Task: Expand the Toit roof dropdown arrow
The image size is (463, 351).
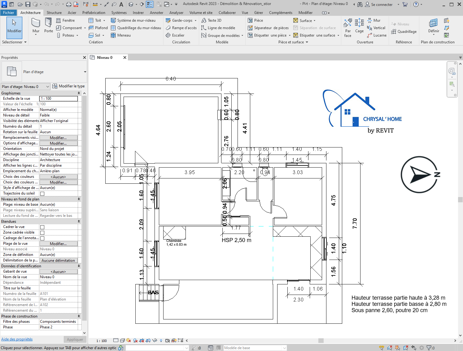Action: (104, 20)
